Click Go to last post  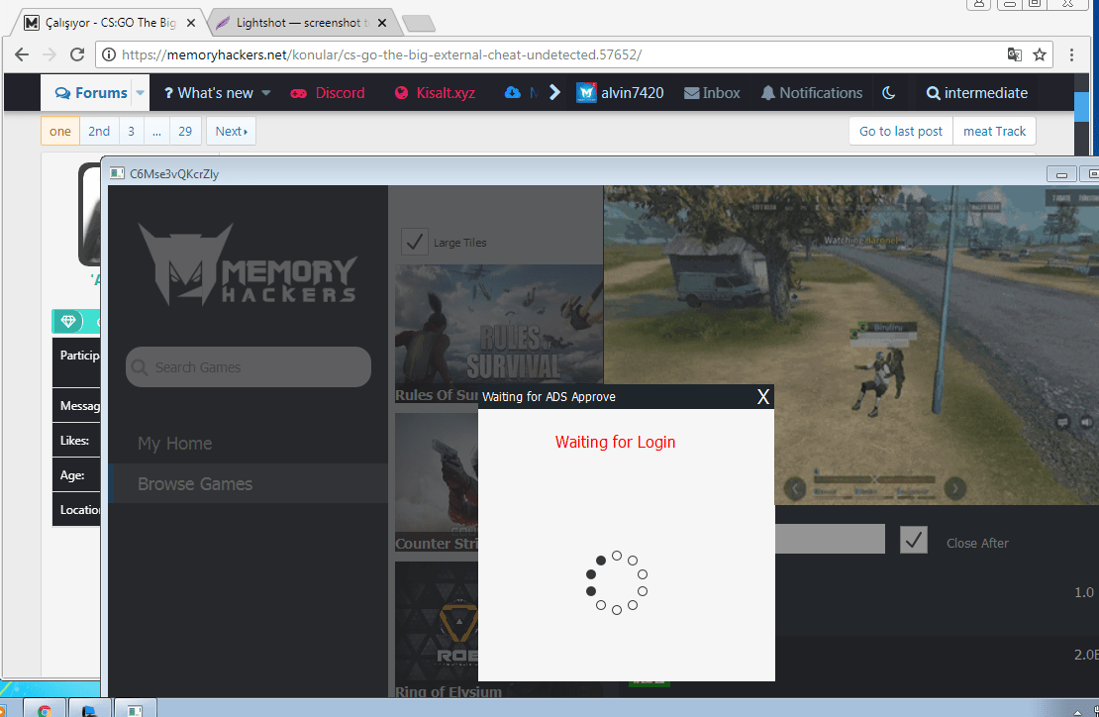901,131
